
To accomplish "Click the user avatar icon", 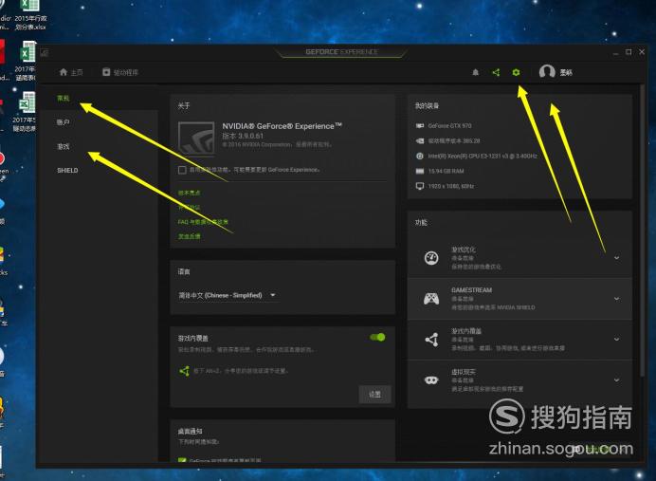I will point(547,72).
